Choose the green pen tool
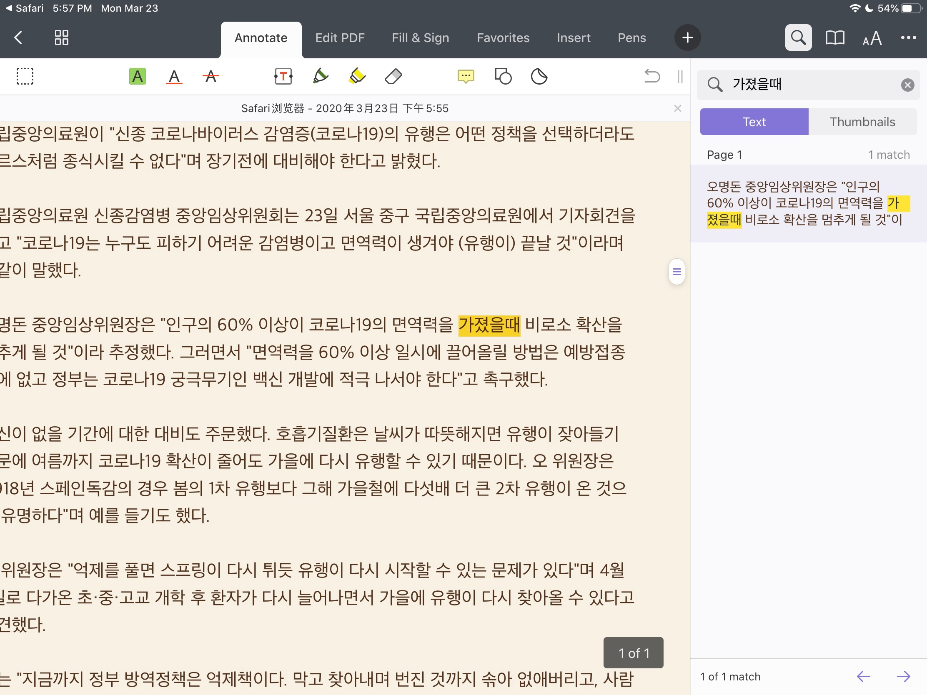The width and height of the screenshot is (927, 695). click(x=320, y=77)
